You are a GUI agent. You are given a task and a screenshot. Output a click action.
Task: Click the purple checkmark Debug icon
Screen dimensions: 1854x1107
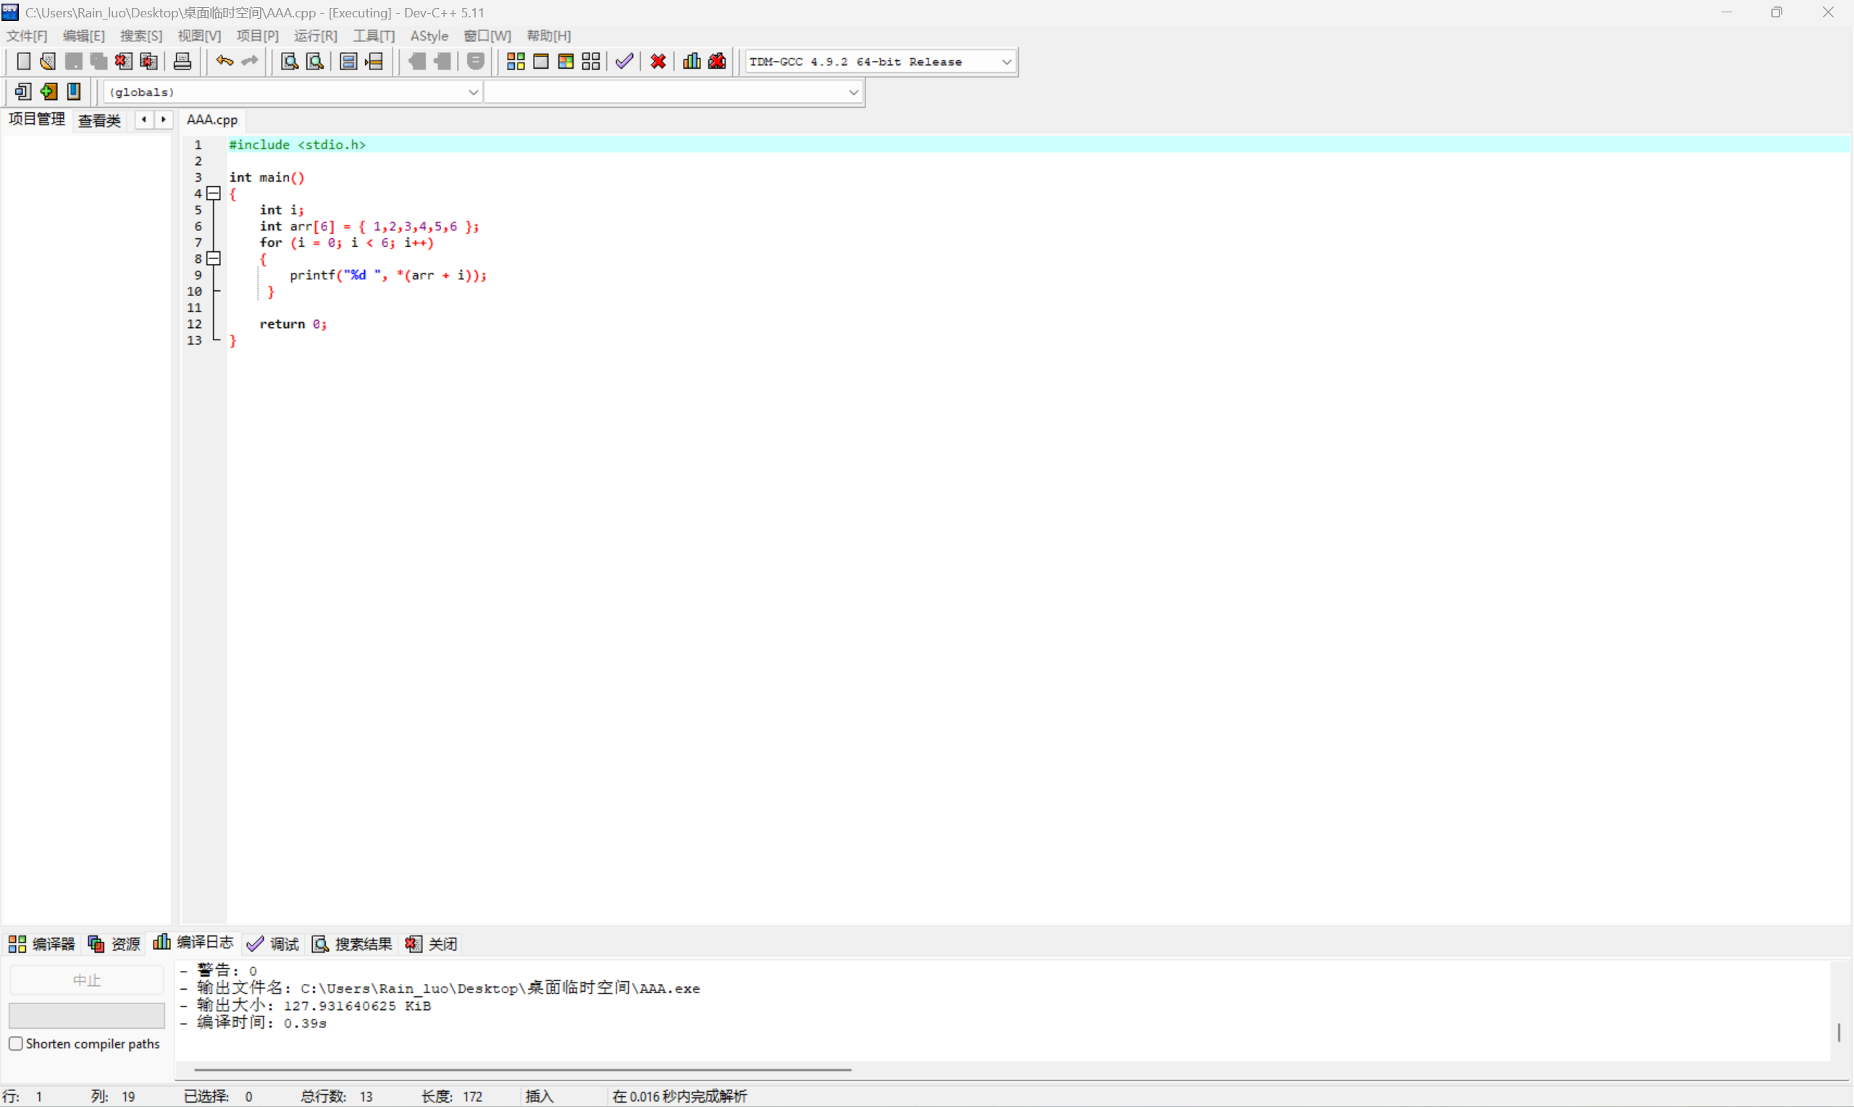[624, 61]
